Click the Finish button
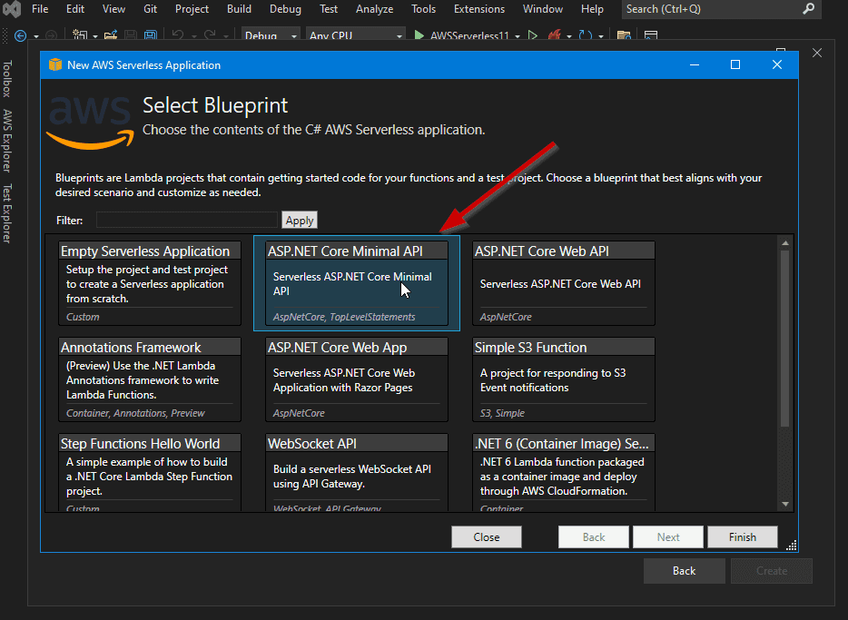 click(742, 536)
